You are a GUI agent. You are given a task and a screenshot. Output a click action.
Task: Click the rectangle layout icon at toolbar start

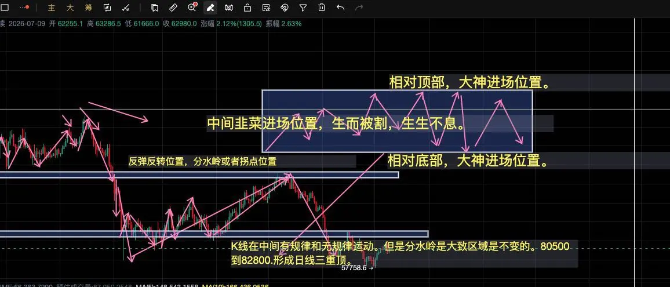(5, 8)
